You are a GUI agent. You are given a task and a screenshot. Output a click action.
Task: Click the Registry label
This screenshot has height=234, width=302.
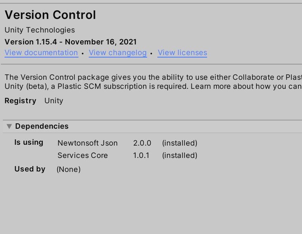[21, 101]
